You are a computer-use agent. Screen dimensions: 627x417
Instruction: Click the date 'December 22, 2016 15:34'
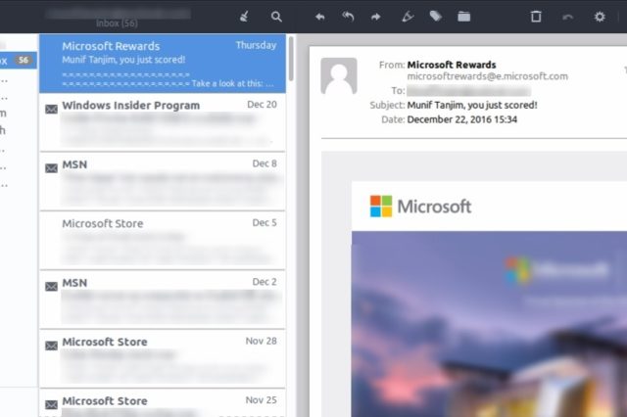461,119
